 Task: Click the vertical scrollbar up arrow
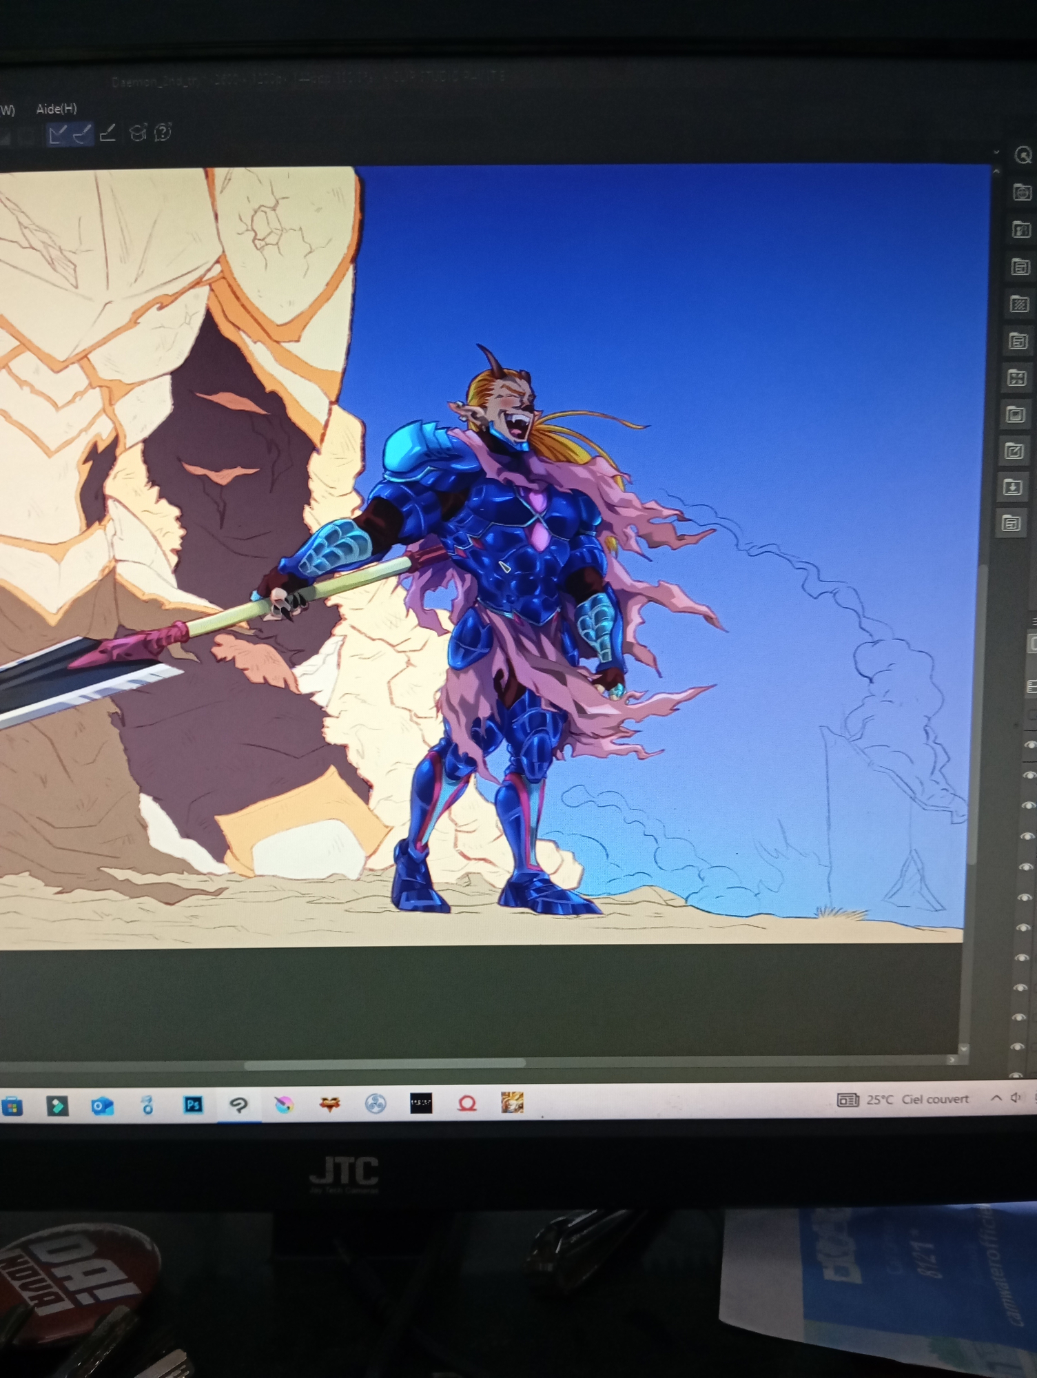996,169
